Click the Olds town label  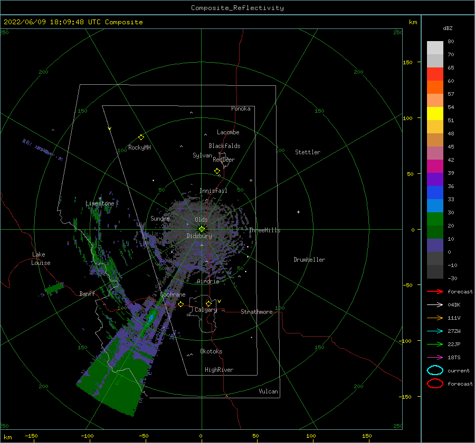click(x=201, y=220)
